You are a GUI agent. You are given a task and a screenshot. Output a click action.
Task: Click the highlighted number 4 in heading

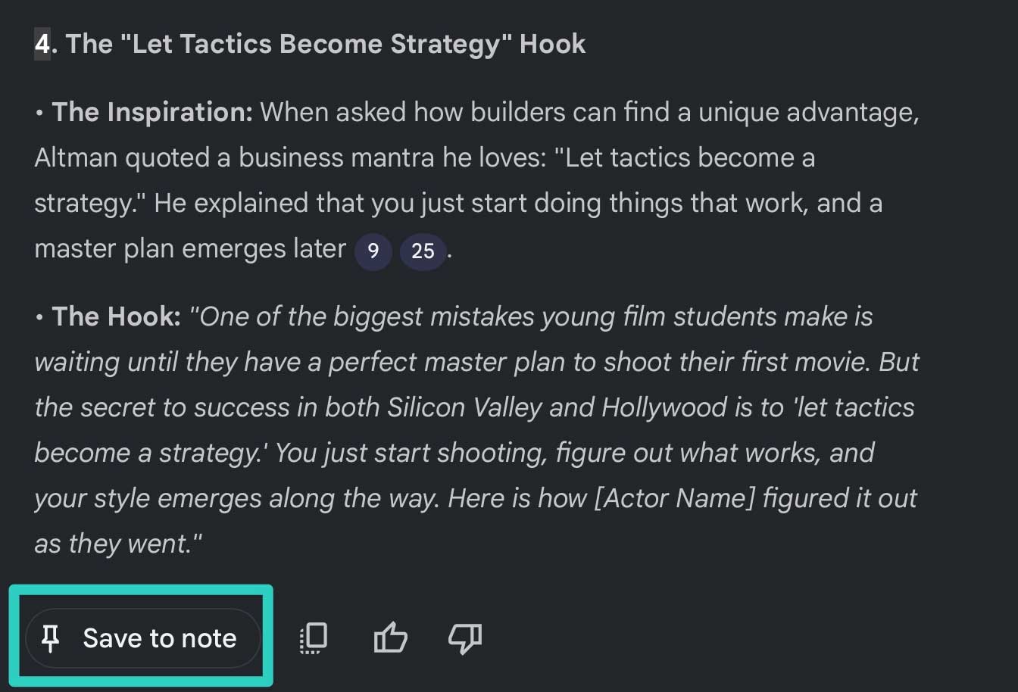pos(42,44)
